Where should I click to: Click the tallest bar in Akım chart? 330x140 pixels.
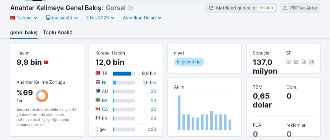179,113
